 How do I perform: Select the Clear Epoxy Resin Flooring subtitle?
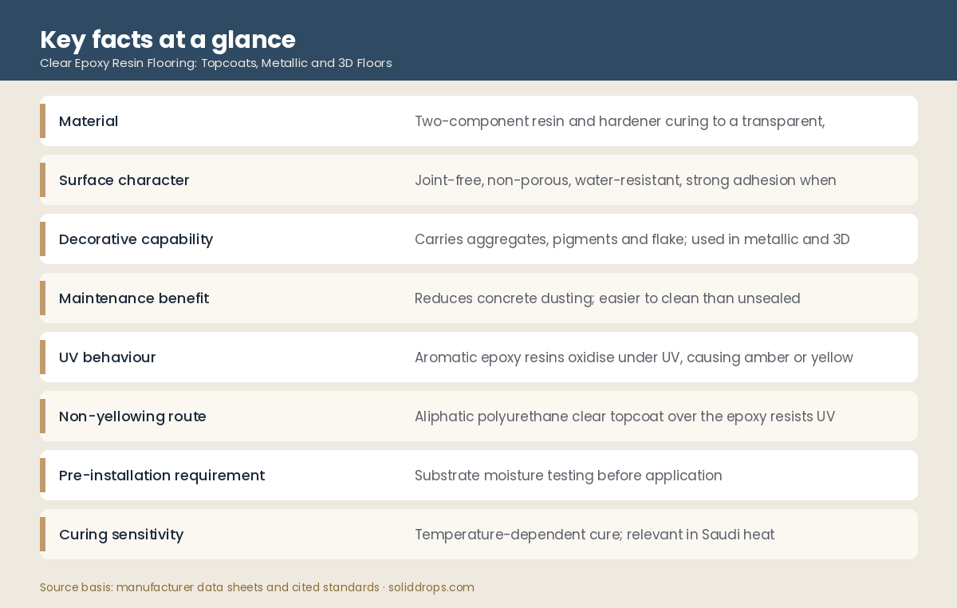(x=216, y=63)
